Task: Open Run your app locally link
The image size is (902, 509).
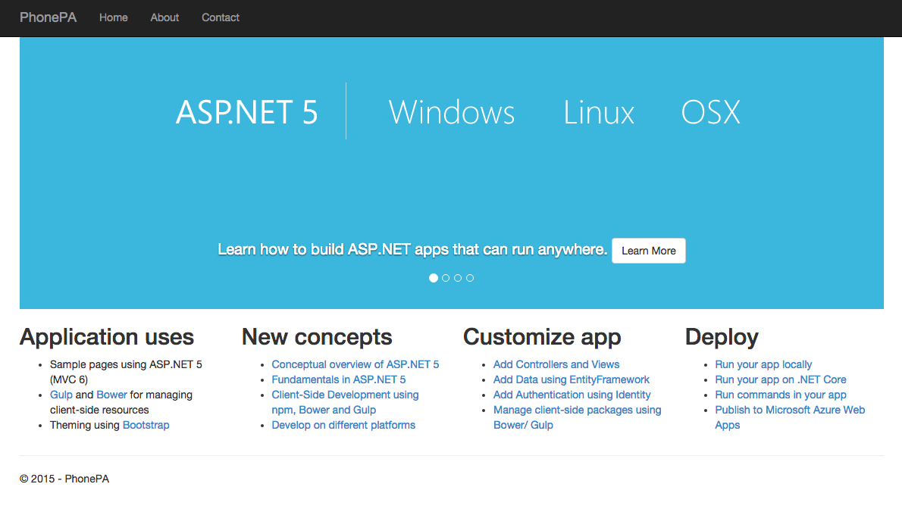Action: [x=763, y=364]
